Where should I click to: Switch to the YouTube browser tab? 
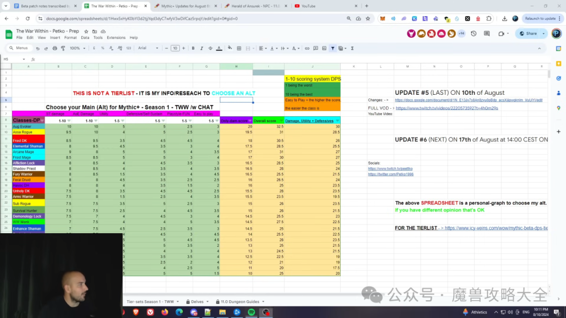pyautogui.click(x=325, y=6)
